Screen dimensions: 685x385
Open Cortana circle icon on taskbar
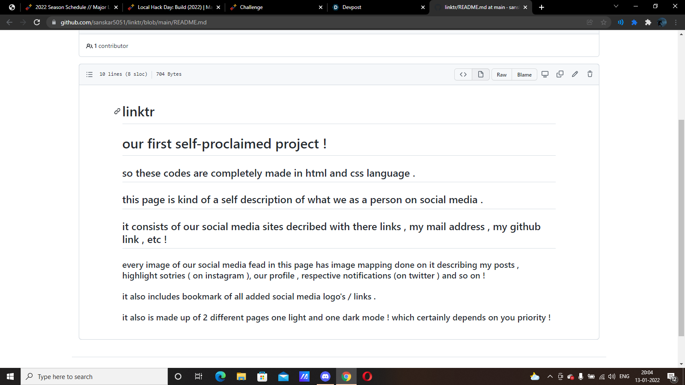[178, 376]
